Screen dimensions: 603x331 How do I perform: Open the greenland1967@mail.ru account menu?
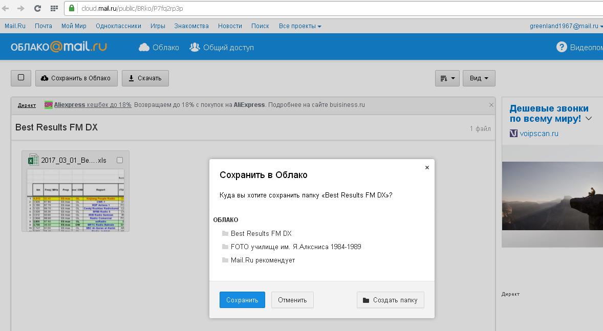566,26
